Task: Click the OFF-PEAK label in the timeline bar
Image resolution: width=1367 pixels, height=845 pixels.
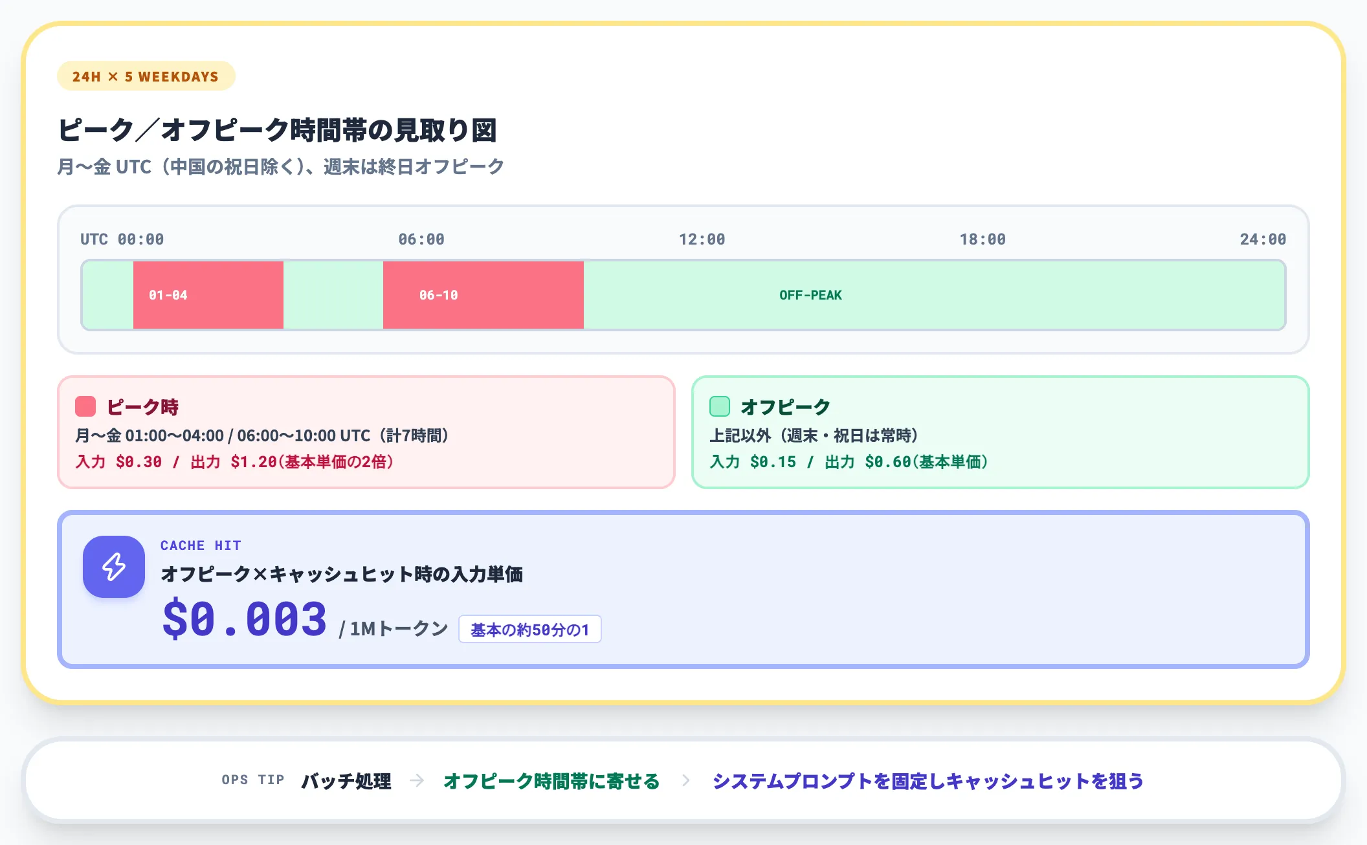Action: click(x=810, y=295)
